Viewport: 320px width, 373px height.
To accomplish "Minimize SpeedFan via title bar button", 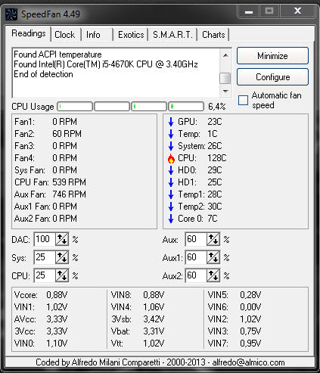I will point(249,11).
